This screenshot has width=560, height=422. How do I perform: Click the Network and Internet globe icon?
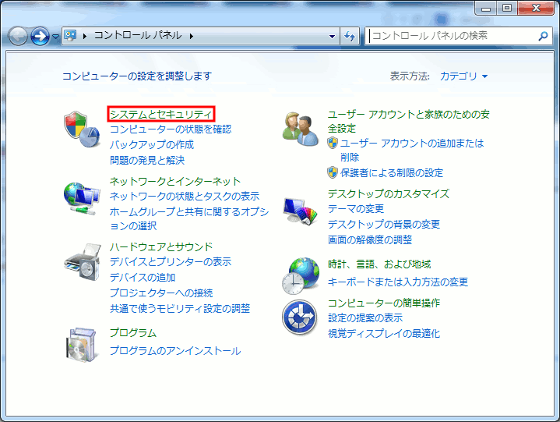(x=81, y=198)
